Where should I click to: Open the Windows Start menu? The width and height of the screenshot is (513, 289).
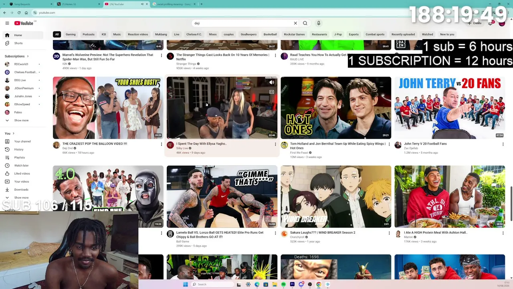point(185,284)
